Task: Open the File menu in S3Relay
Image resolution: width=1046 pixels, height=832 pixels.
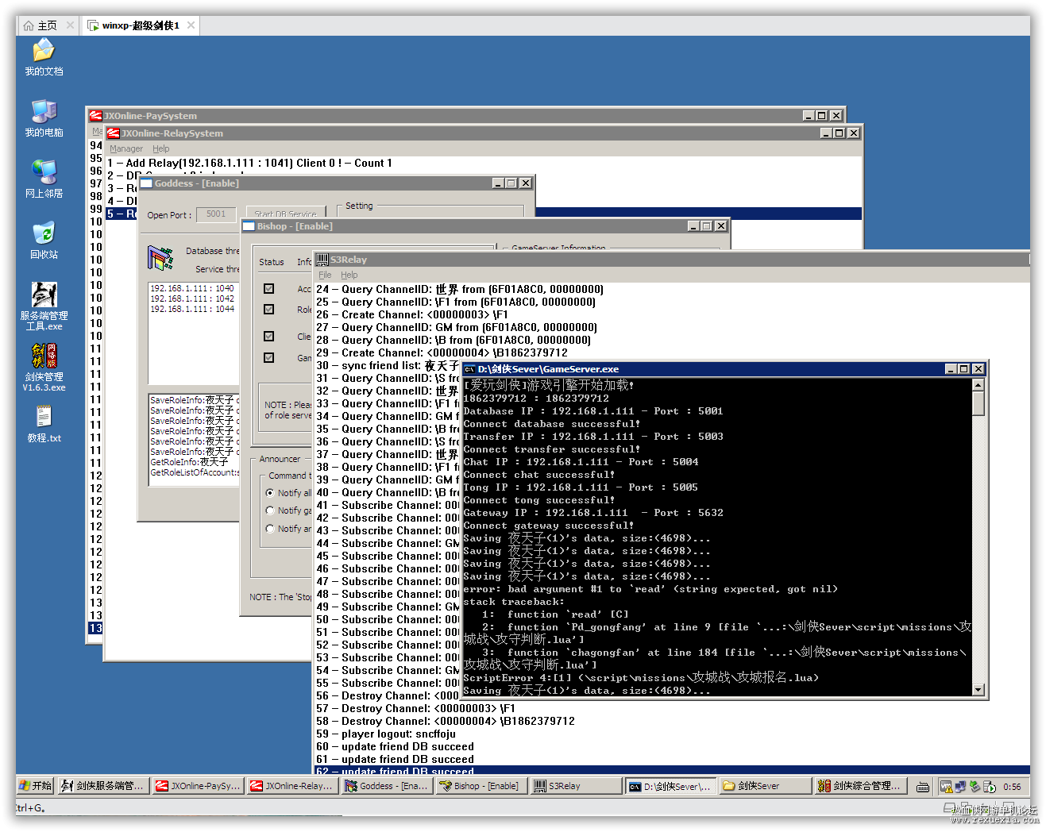Action: [325, 275]
